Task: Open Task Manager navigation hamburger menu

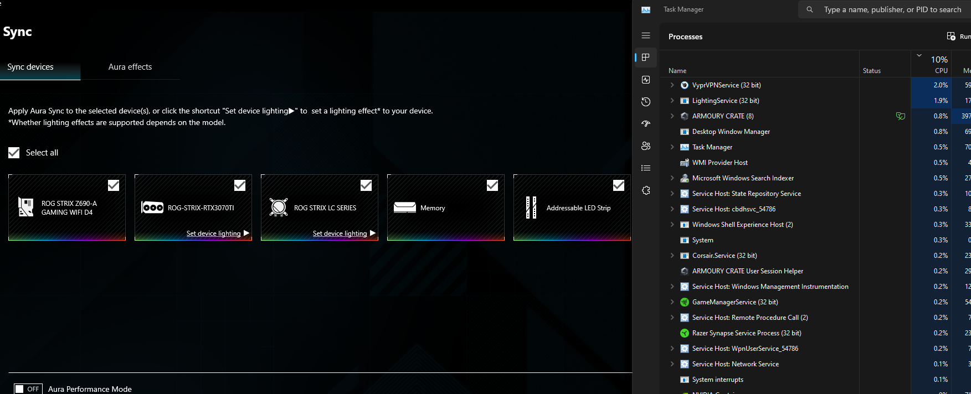Action: click(646, 35)
